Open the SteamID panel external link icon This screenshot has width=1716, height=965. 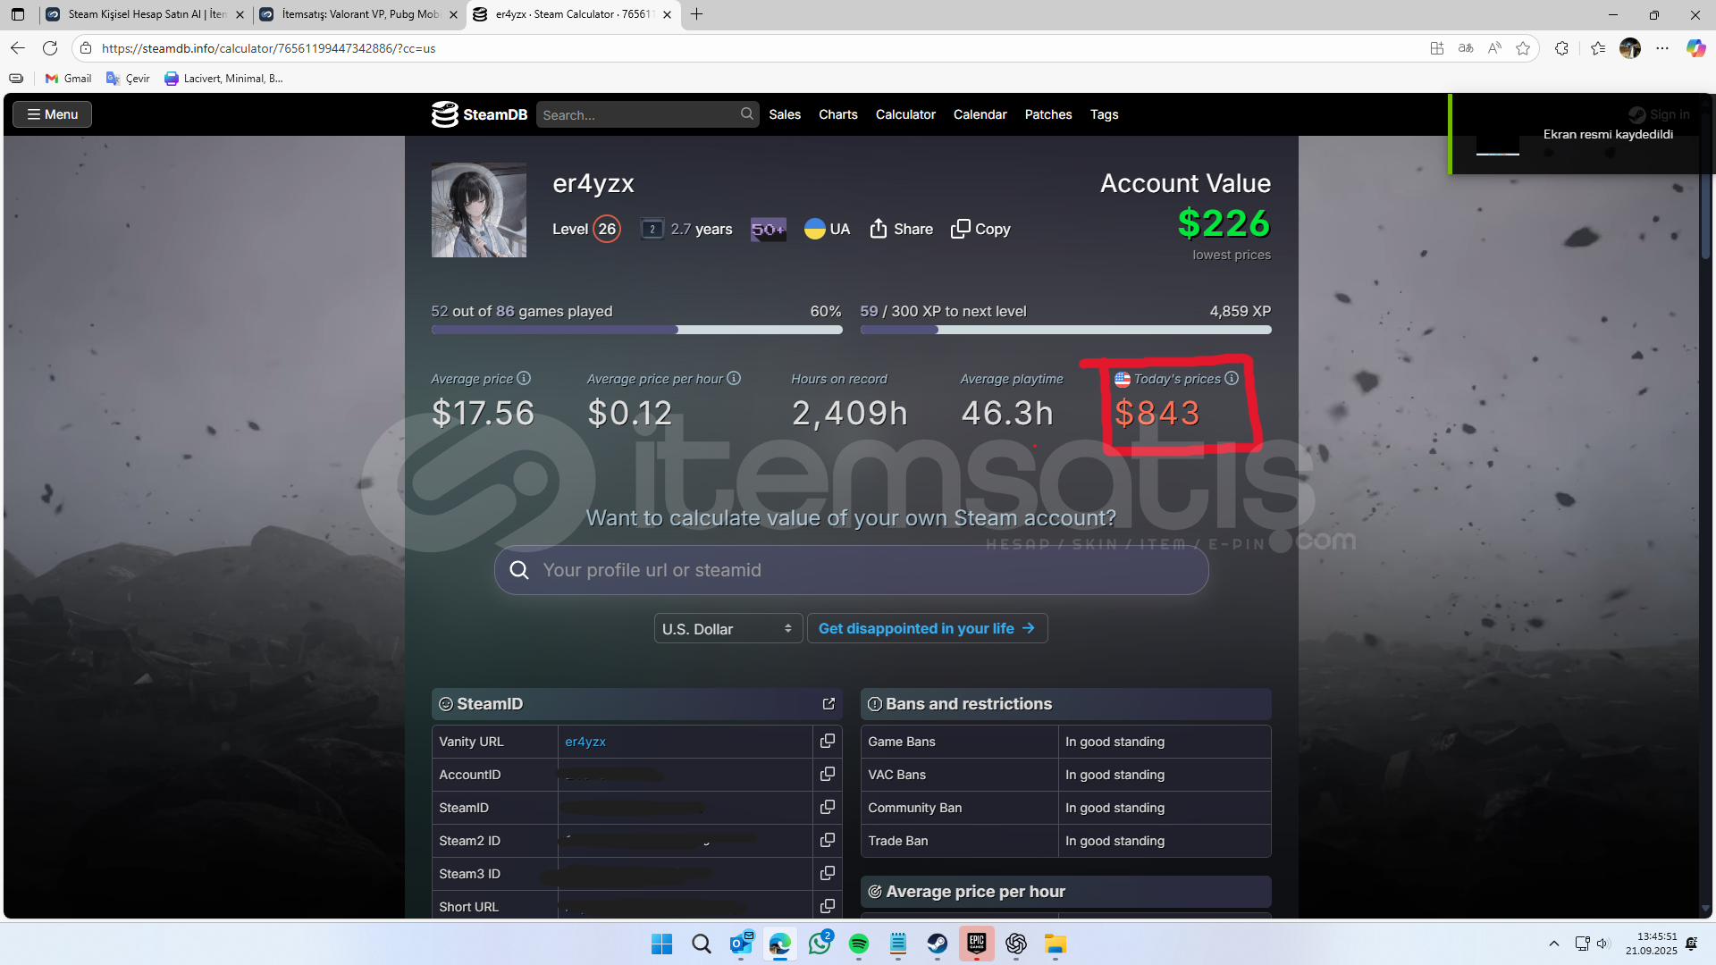829,704
